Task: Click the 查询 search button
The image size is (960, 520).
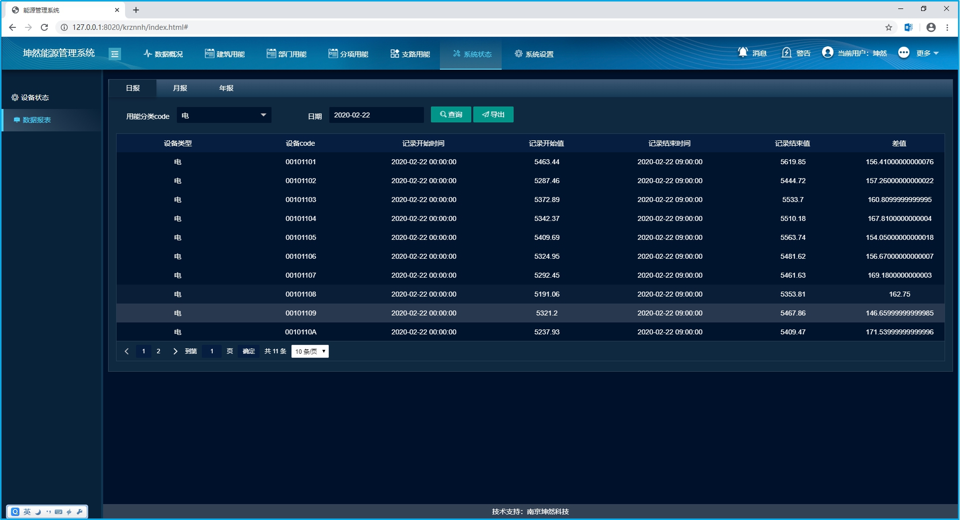Action: [451, 114]
